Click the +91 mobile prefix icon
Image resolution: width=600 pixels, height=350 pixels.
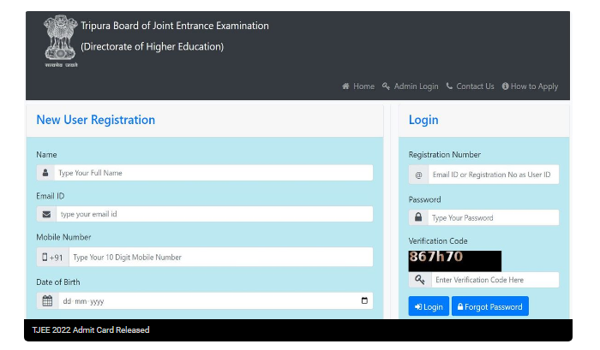pos(52,257)
